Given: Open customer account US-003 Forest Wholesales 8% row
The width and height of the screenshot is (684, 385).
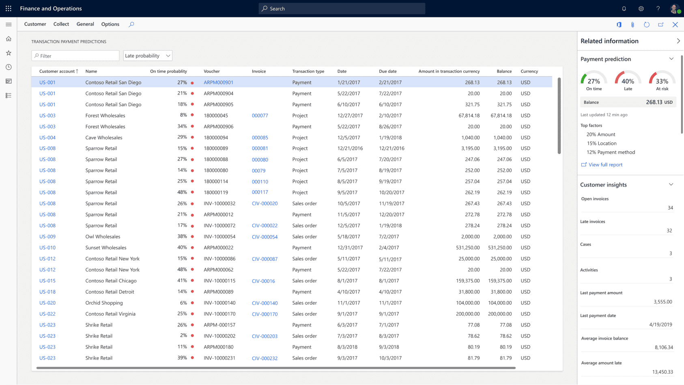Looking at the screenshot, I should point(47,116).
